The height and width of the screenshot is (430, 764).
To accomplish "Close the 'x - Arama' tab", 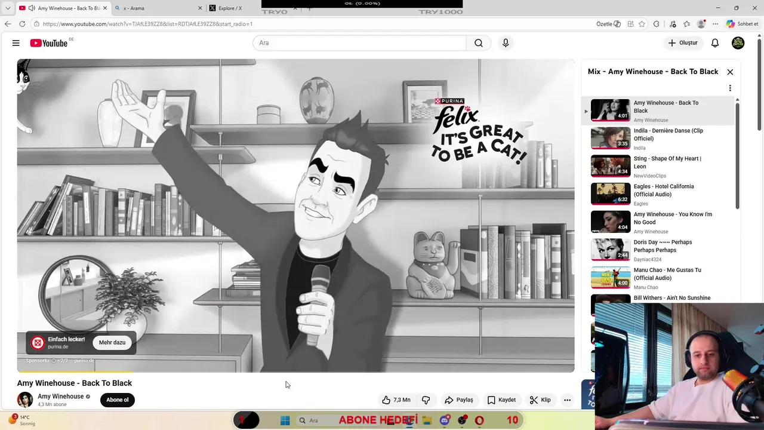I will pos(200,8).
